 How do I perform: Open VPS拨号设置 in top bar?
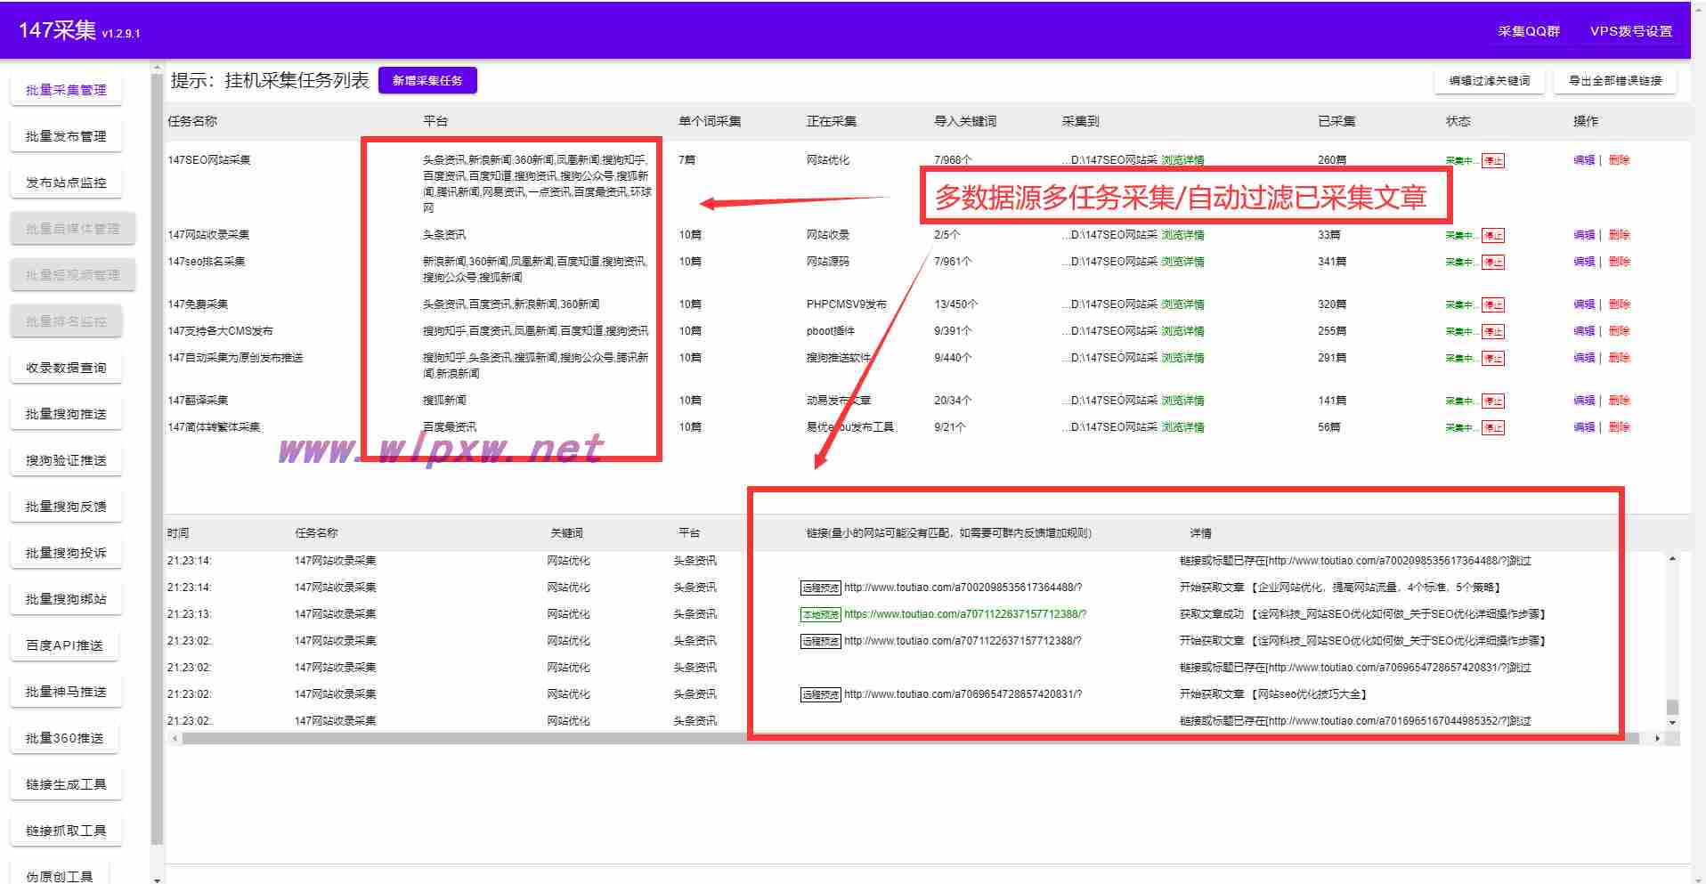click(x=1631, y=31)
